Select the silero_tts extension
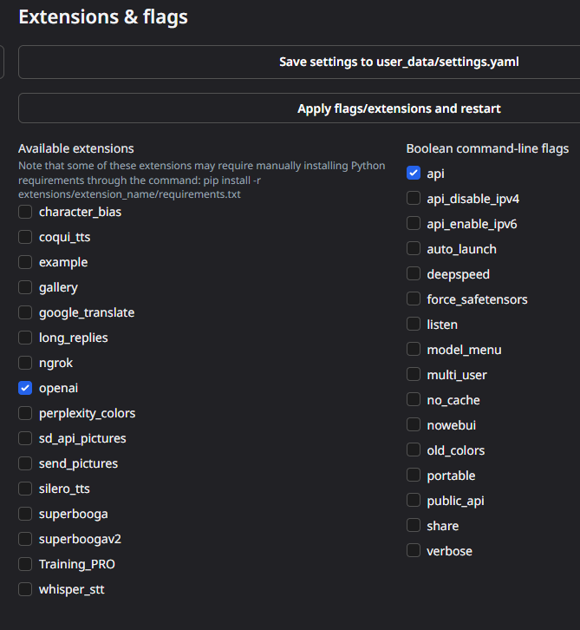The width and height of the screenshot is (580, 630). tap(25, 489)
